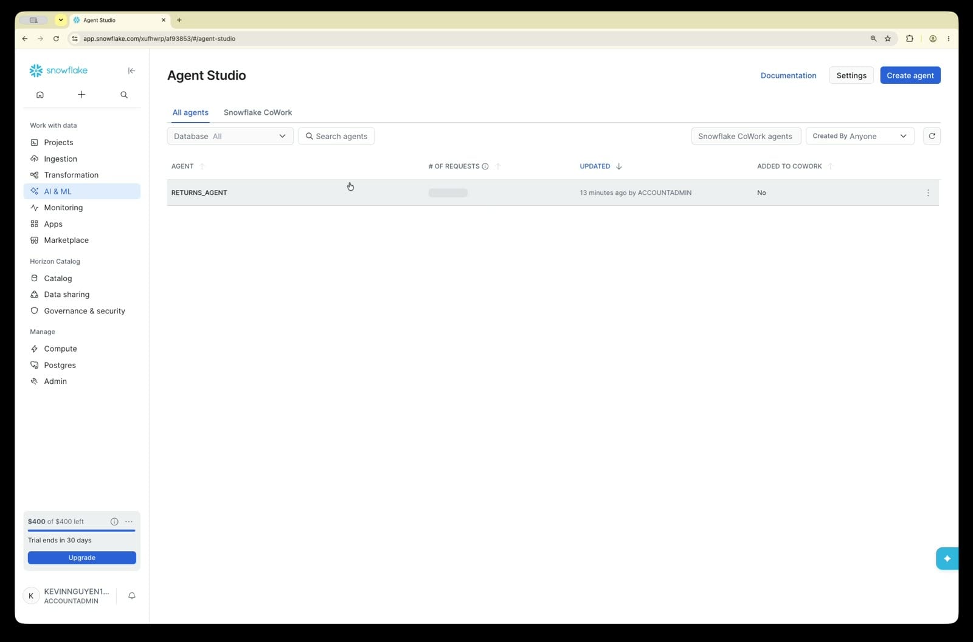Open AI & ML in the sidebar
The height and width of the screenshot is (642, 973).
pyautogui.click(x=82, y=191)
